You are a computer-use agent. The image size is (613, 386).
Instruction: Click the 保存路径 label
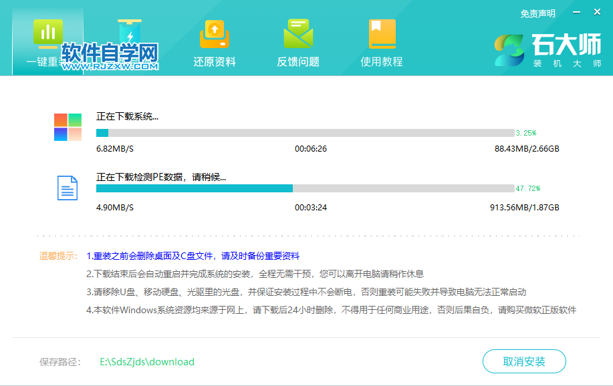pyautogui.click(x=59, y=362)
